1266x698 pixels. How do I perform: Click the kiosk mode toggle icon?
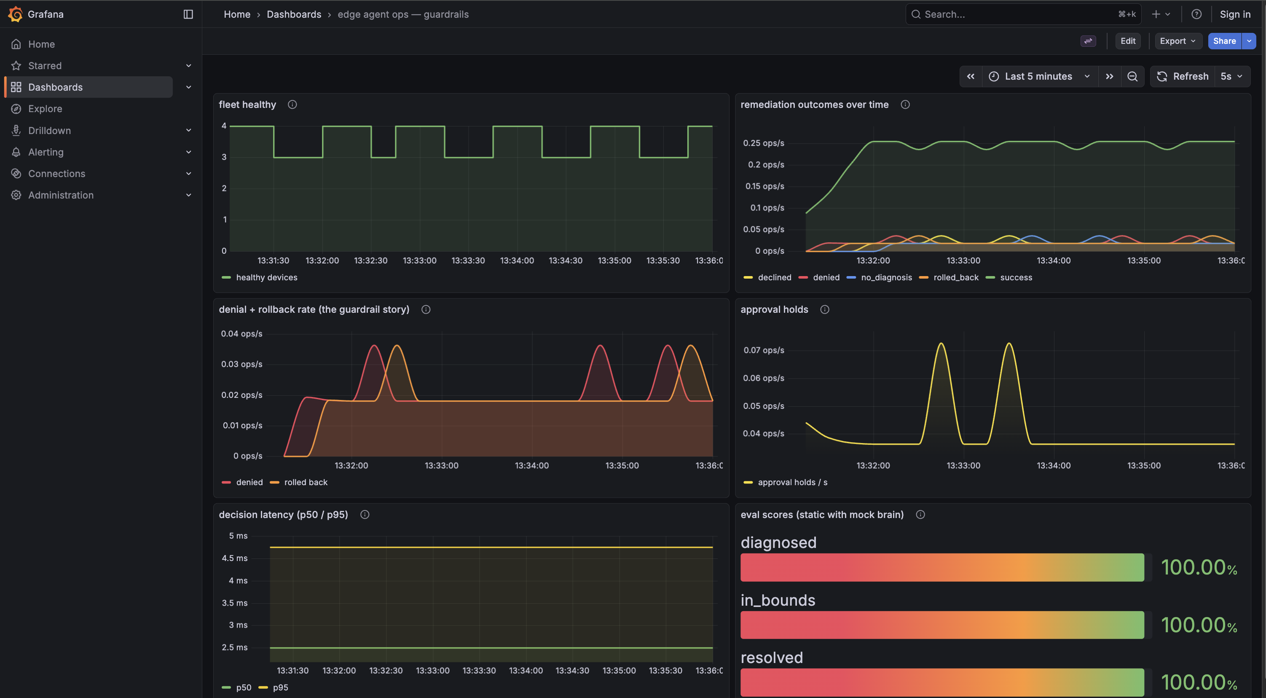tap(1088, 41)
